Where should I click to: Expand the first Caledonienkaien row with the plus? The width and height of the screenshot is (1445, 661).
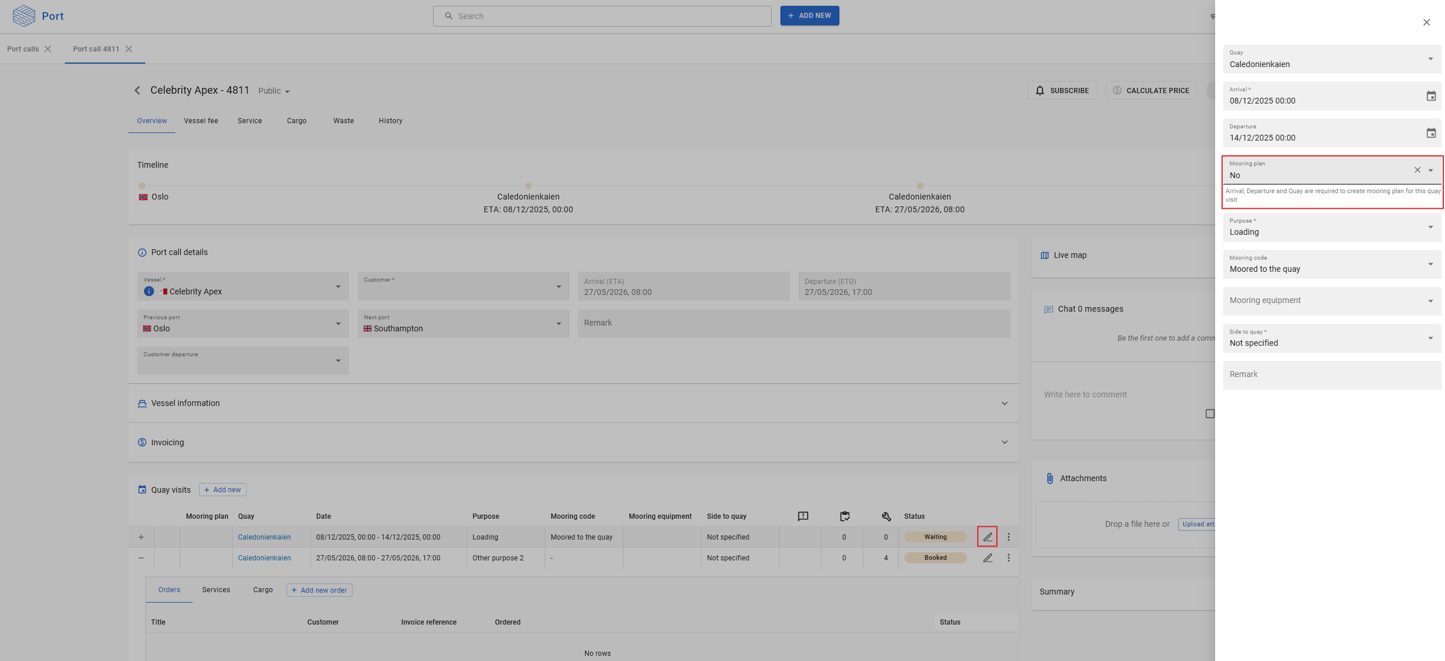coord(141,537)
